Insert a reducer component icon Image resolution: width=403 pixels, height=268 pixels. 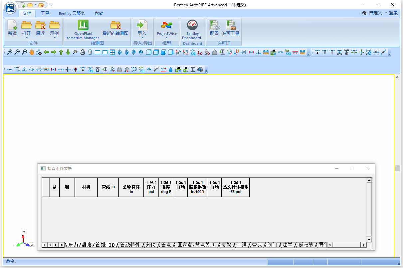pyautogui.click(x=32, y=69)
